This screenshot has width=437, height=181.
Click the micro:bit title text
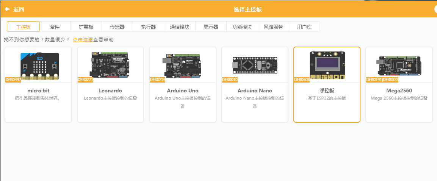[x=38, y=90]
